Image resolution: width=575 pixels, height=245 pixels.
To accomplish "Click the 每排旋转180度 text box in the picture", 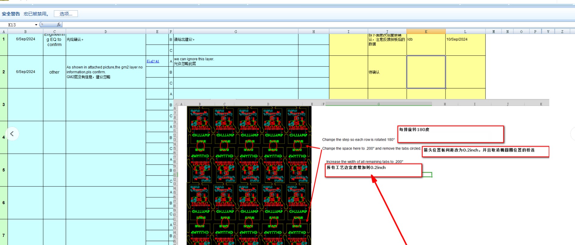I will (451, 134).
